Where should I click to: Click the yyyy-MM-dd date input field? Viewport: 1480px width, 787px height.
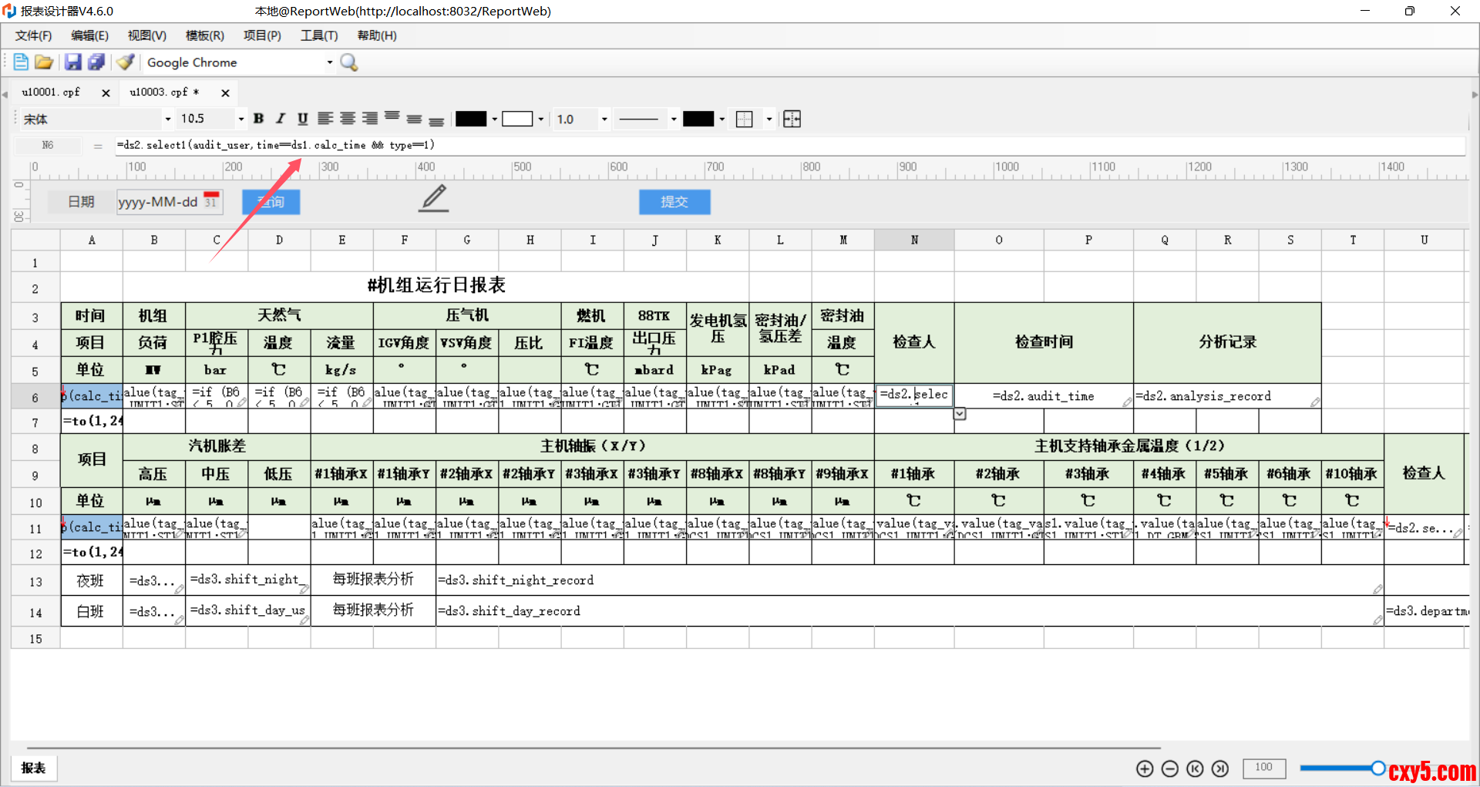pyautogui.click(x=159, y=202)
